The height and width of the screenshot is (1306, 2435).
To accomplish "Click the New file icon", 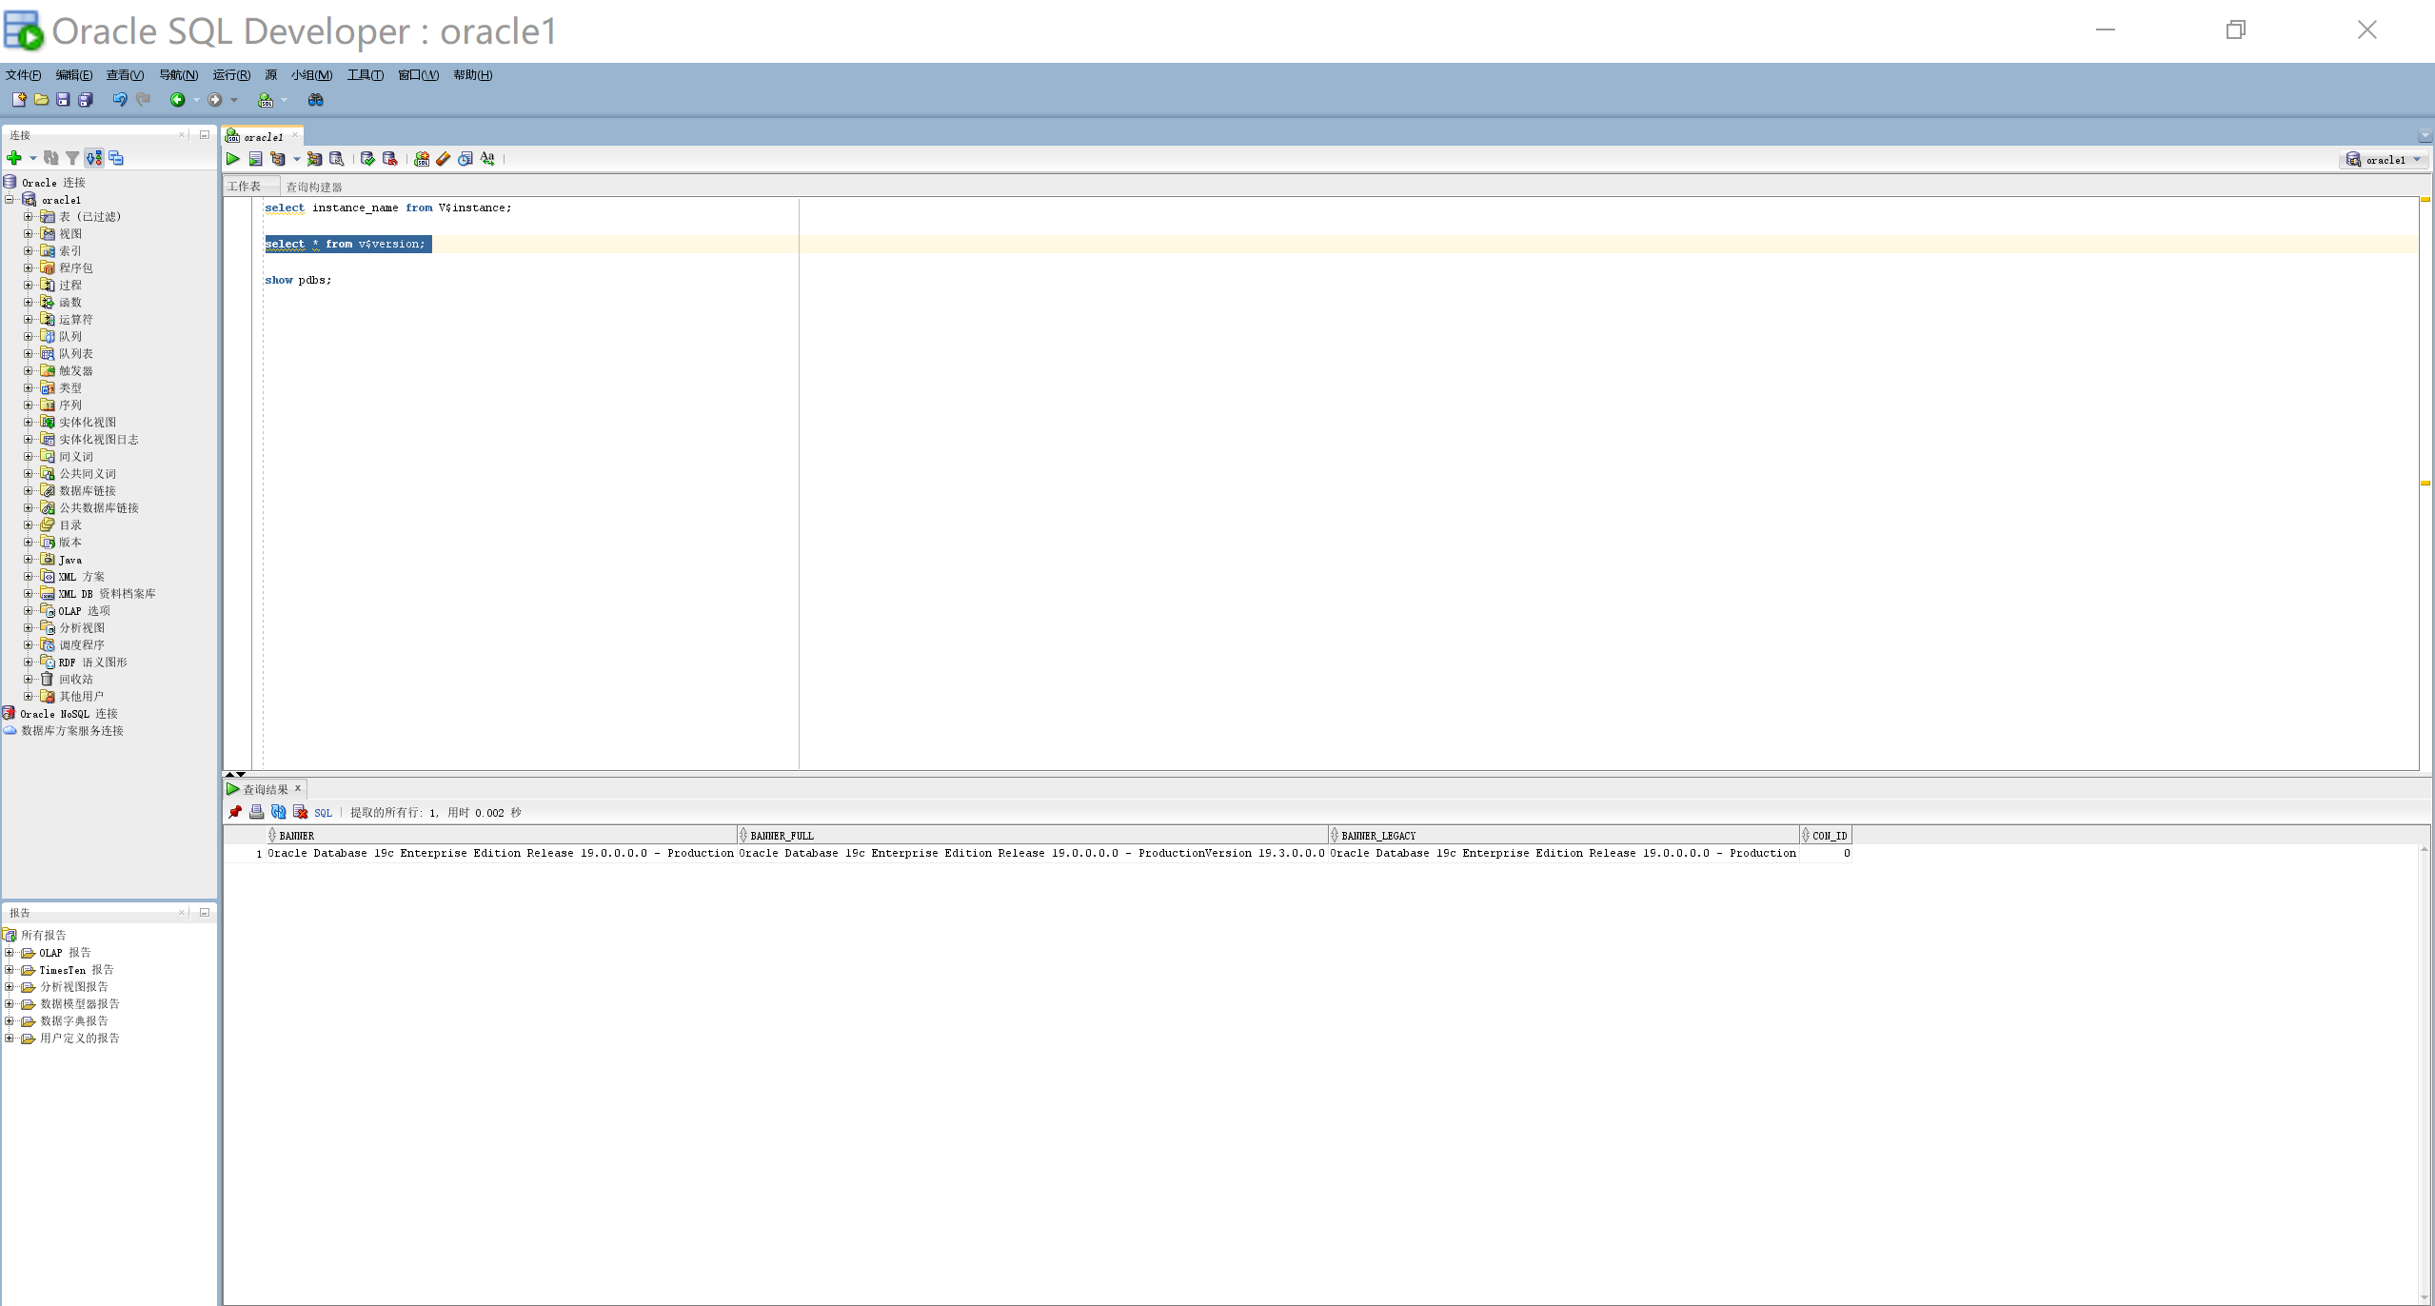I will pyautogui.click(x=18, y=99).
